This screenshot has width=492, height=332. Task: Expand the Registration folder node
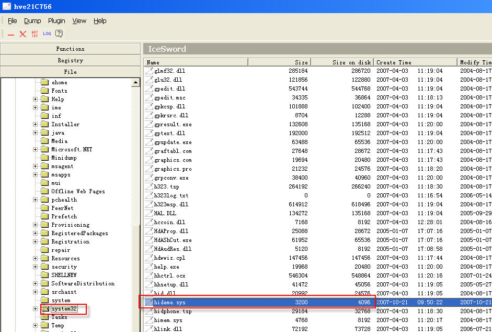pyautogui.click(x=35, y=242)
